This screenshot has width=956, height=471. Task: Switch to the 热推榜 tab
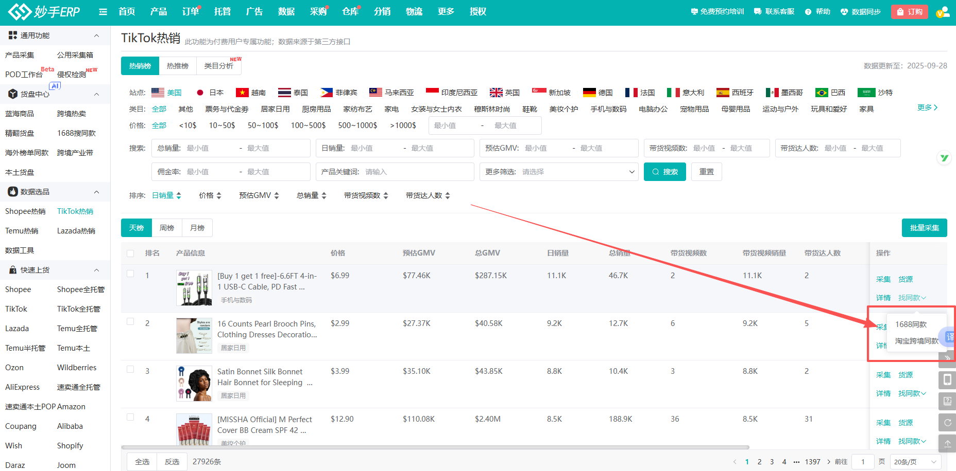coord(178,66)
